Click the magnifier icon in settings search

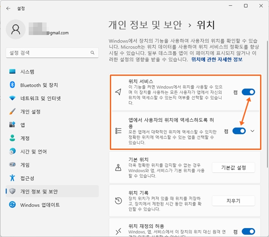coord(92,53)
